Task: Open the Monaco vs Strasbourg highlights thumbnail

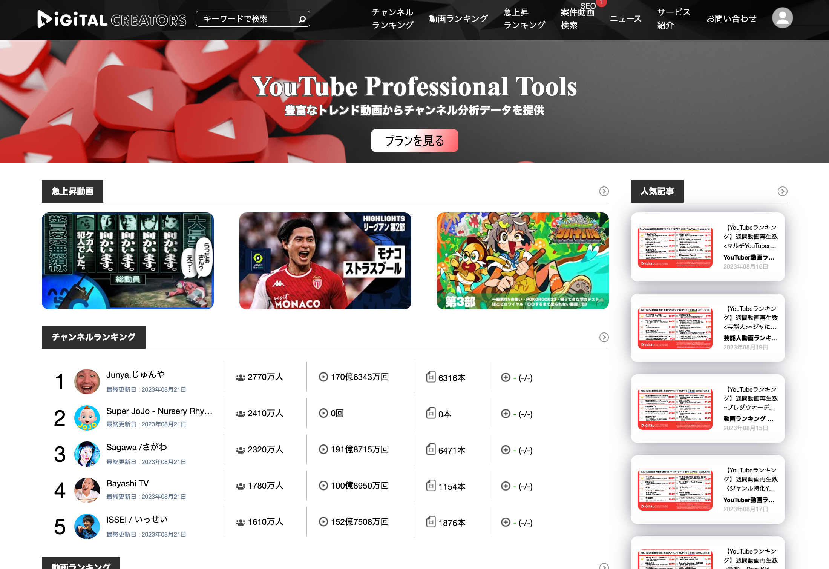Action: [325, 261]
